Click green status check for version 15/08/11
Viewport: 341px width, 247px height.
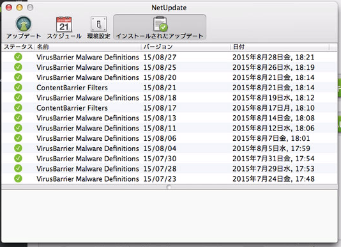pyautogui.click(x=19, y=128)
